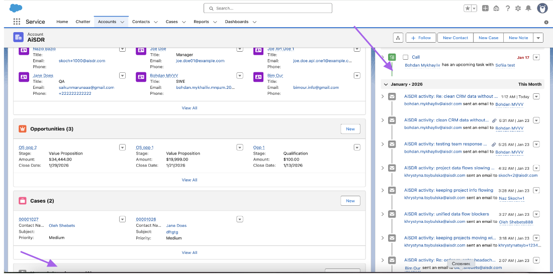Open case 00001026 link
The height and width of the screenshot is (274, 553).
coord(146,219)
